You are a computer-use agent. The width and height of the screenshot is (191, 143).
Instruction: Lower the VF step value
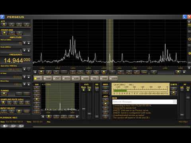pos(24,77)
